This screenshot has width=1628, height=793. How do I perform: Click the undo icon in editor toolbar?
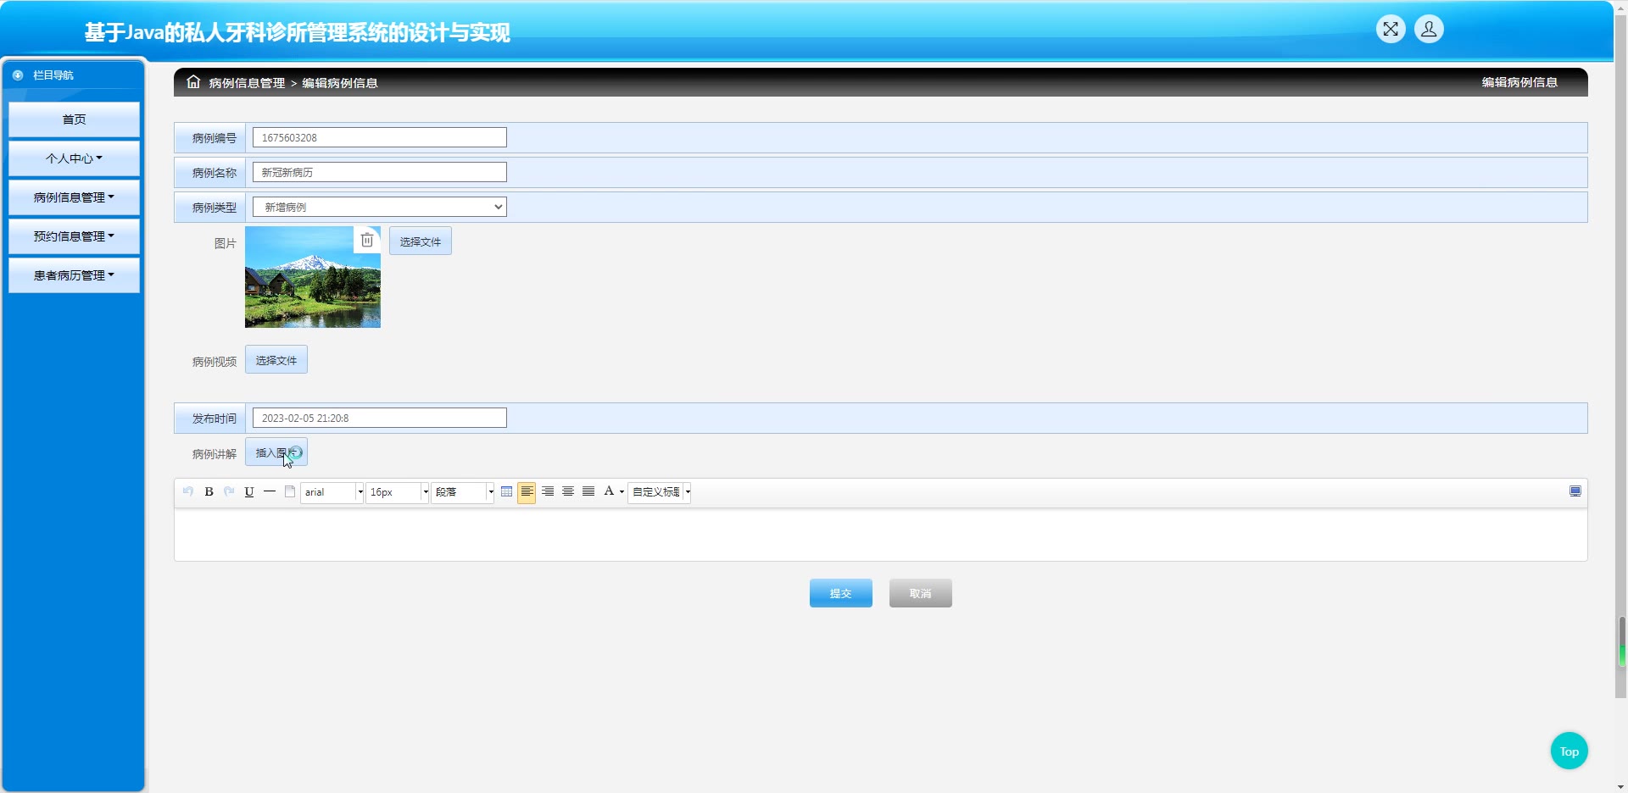pos(188,491)
